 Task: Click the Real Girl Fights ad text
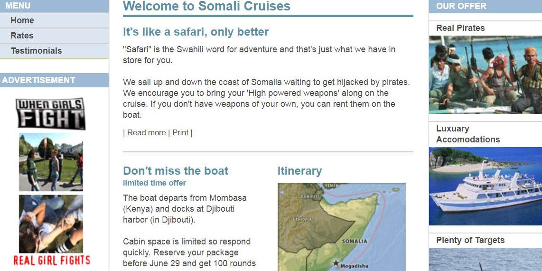[51, 260]
